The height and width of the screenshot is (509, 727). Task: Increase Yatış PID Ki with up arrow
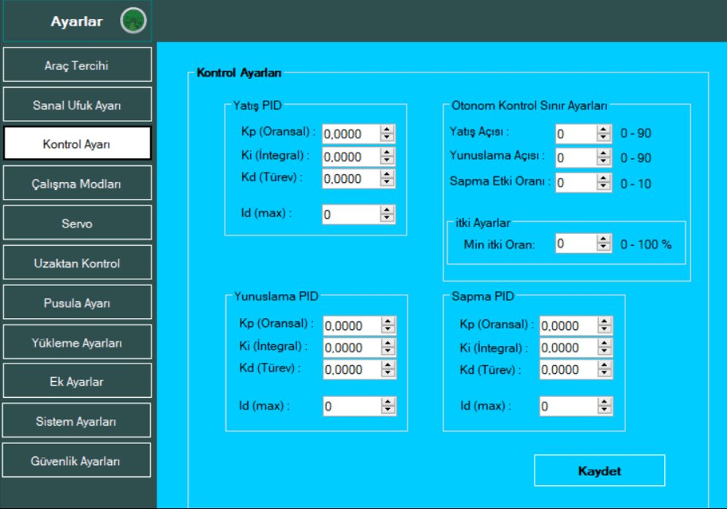point(387,152)
